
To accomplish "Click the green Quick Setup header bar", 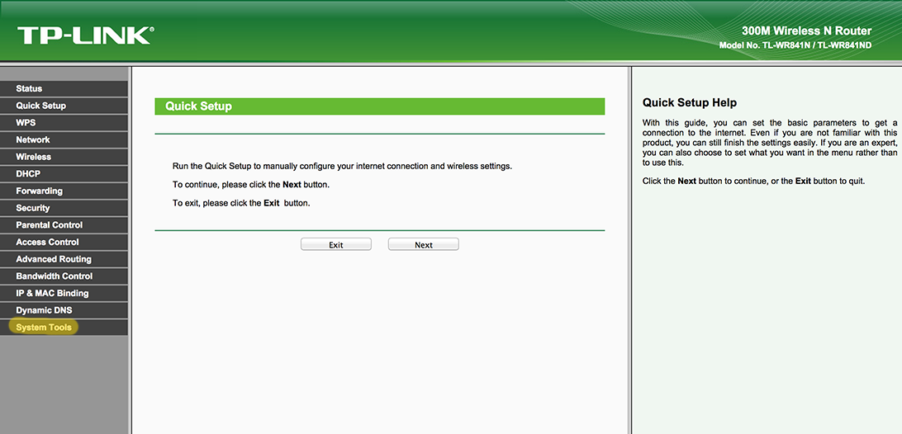I will pyautogui.click(x=379, y=106).
